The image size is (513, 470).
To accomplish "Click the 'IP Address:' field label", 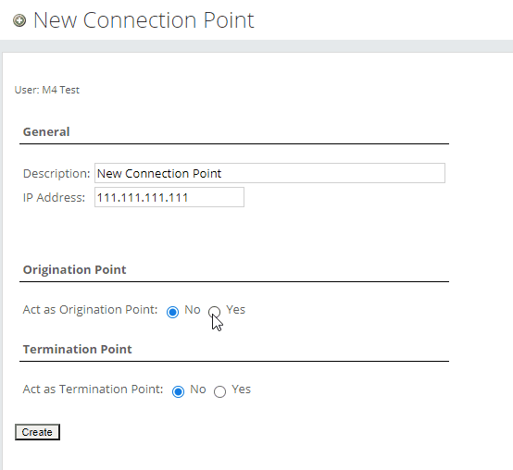I will pyautogui.click(x=54, y=197).
